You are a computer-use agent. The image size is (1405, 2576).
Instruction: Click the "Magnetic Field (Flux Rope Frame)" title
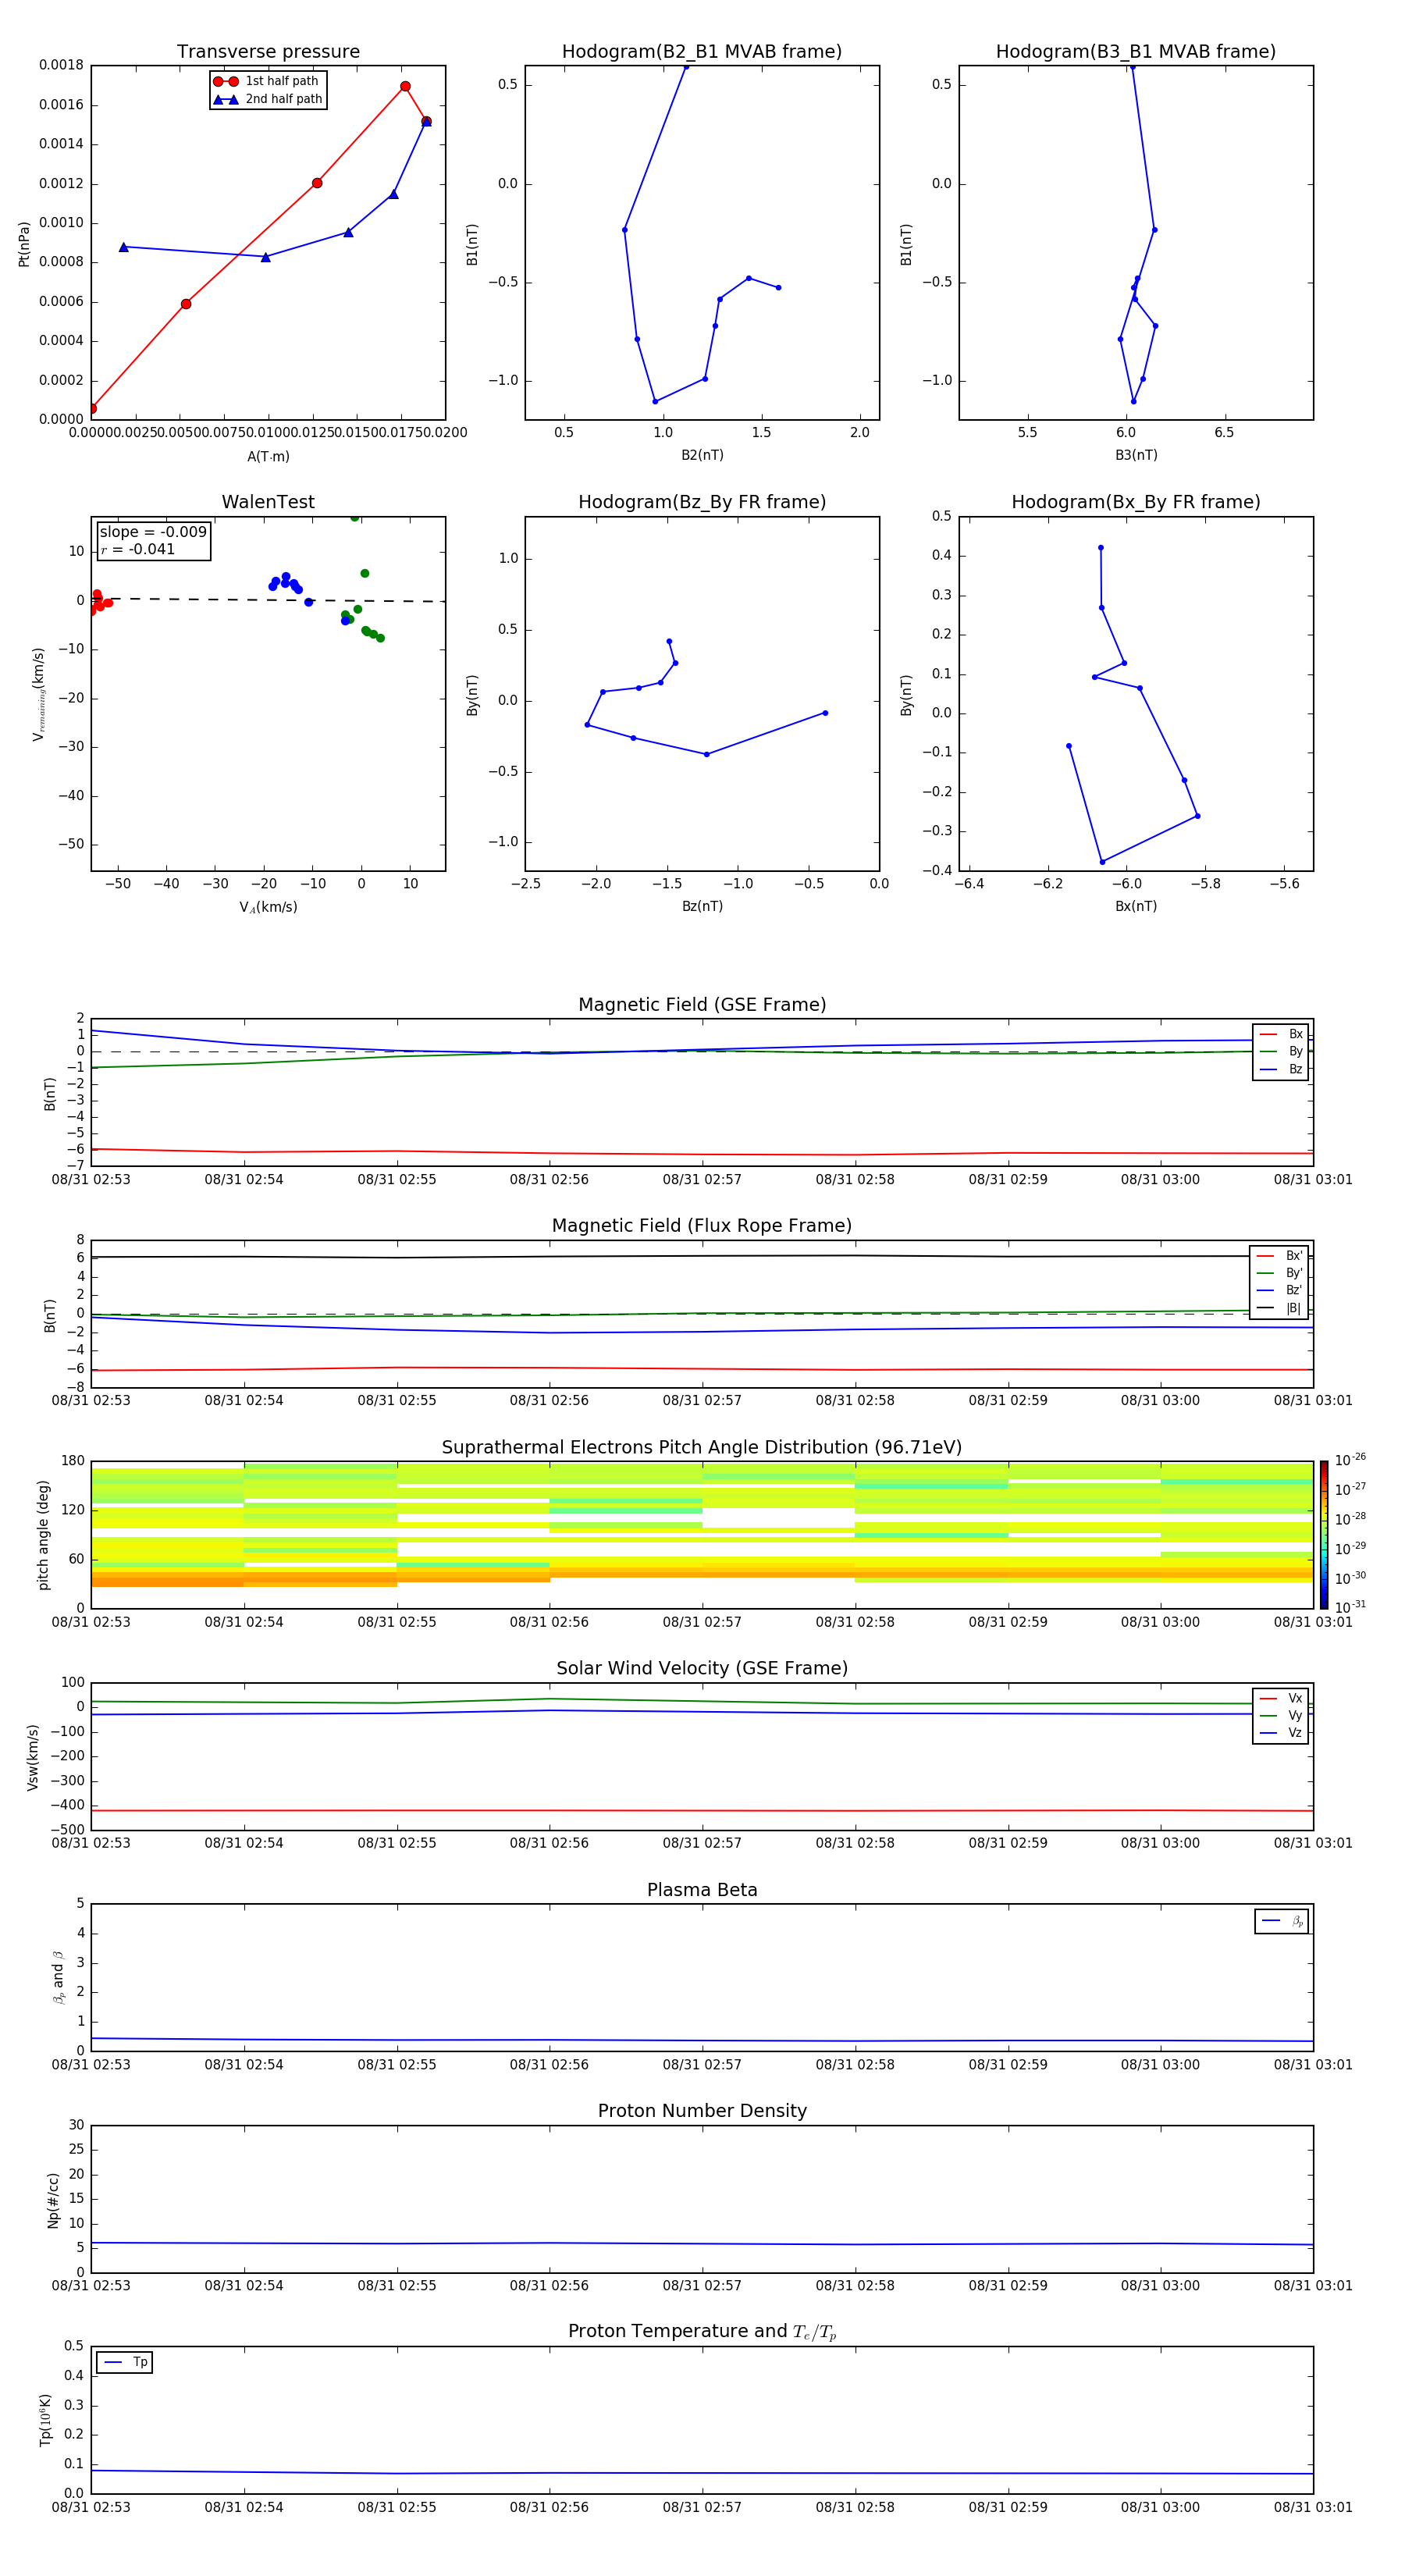click(702, 1226)
